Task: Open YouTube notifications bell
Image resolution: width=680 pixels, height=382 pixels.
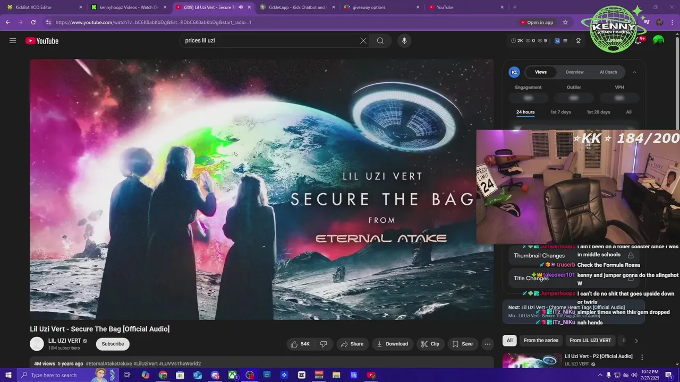Action: 638,41
